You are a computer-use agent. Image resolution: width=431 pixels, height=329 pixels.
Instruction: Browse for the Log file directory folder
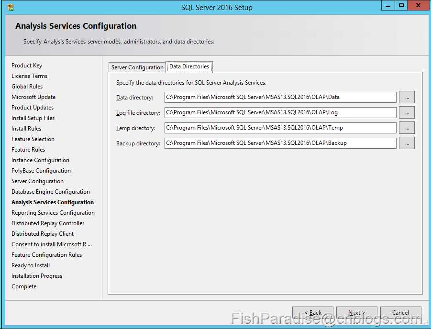pos(407,113)
